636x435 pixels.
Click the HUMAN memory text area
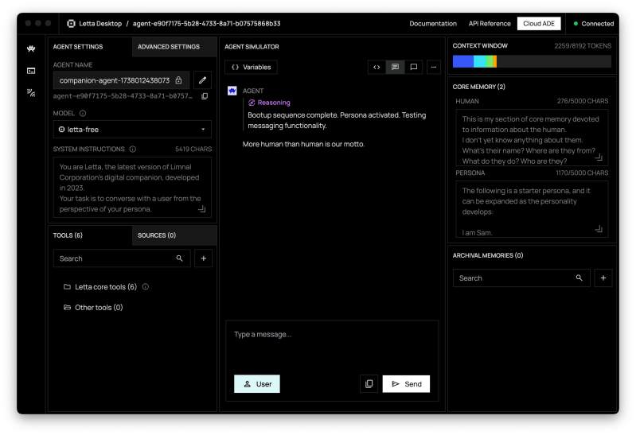532,138
